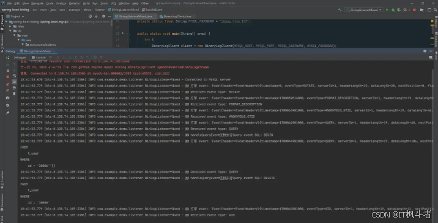Run main method via gutter play arrow
Viewport: 438px width, 223px height.
tap(122, 34)
